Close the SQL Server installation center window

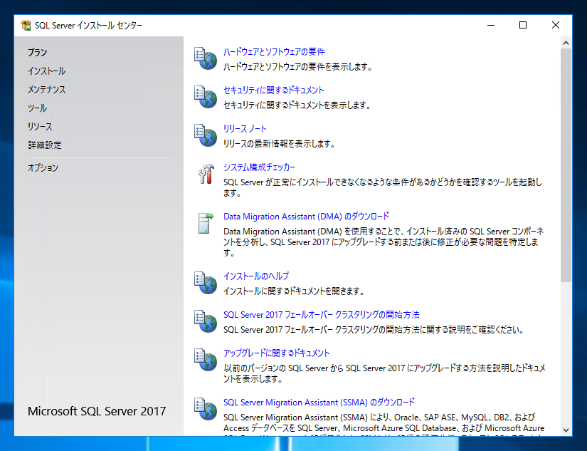555,25
